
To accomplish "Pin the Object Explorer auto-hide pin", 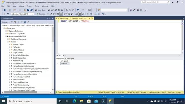I will point(50,18).
